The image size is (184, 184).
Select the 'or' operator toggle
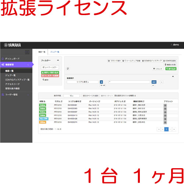(x=153, y=85)
